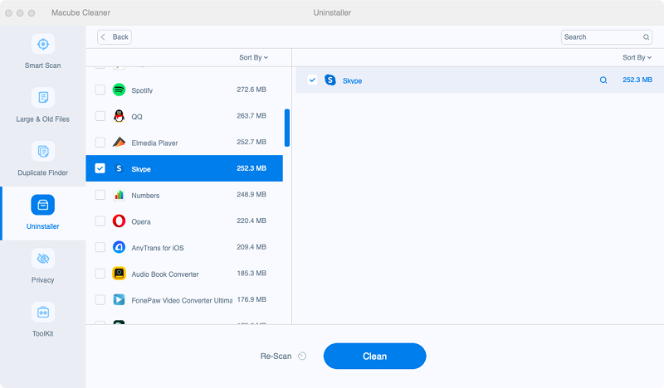Click the search magnifier icon in Search box
Viewport: 664px width, 388px height.
pyautogui.click(x=647, y=37)
